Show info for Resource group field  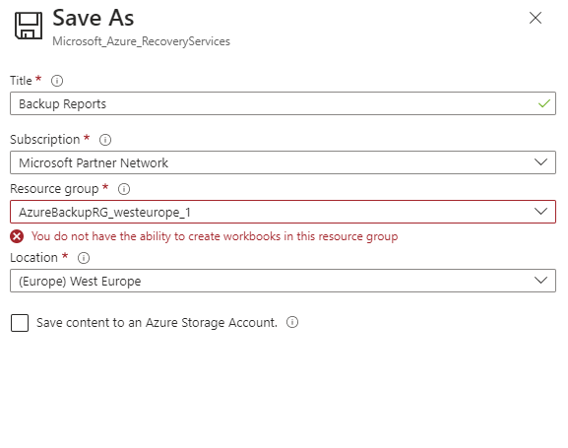(124, 189)
